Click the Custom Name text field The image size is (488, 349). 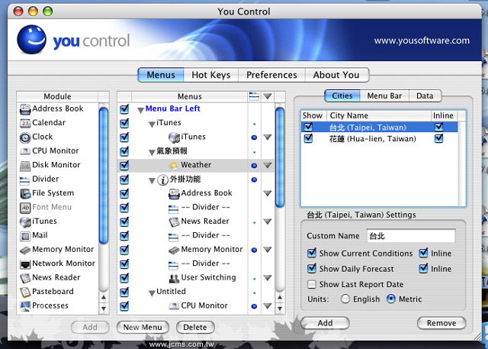point(411,236)
